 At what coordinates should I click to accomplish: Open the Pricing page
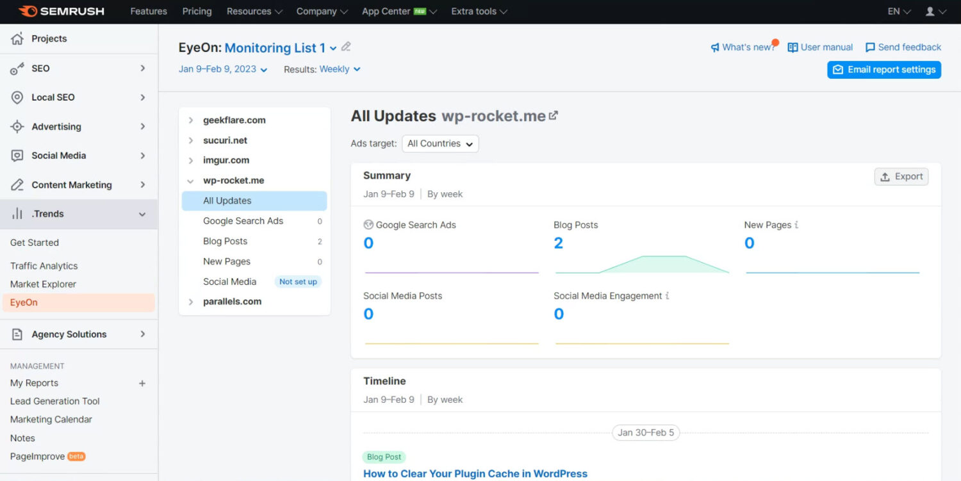pos(197,12)
